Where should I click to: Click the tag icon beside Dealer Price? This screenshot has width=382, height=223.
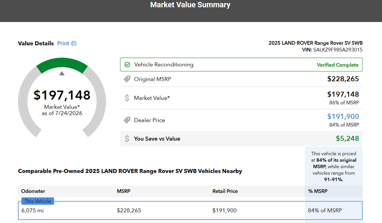tap(127, 120)
